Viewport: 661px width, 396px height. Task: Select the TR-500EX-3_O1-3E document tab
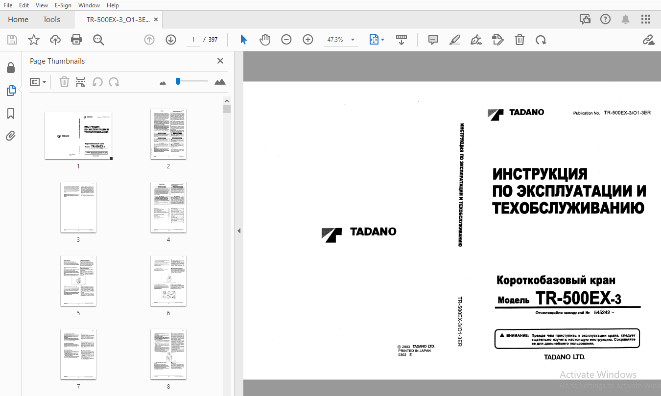click(x=118, y=20)
